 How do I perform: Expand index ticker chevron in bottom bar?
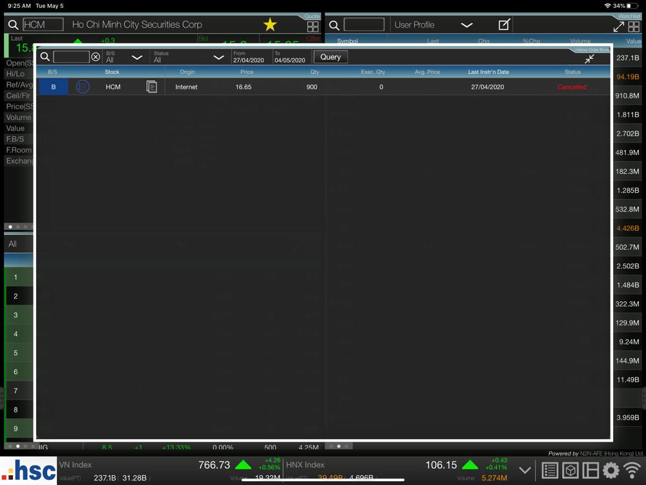(x=525, y=470)
